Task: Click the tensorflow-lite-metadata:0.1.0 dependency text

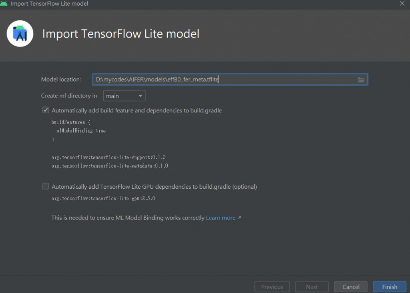Action: pyautogui.click(x=110, y=165)
